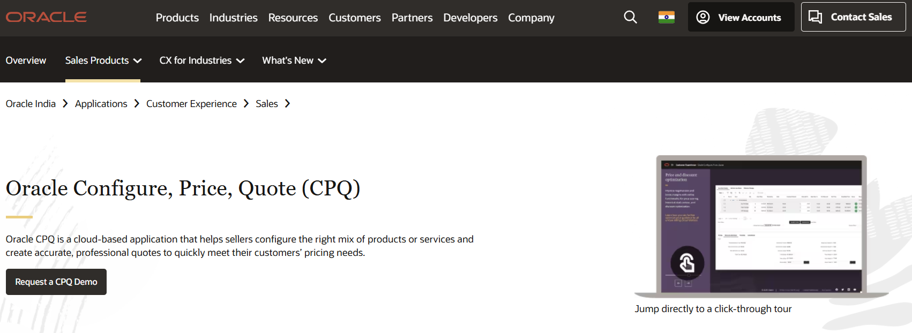
Task: Open the Industries menu
Action: [x=234, y=18]
